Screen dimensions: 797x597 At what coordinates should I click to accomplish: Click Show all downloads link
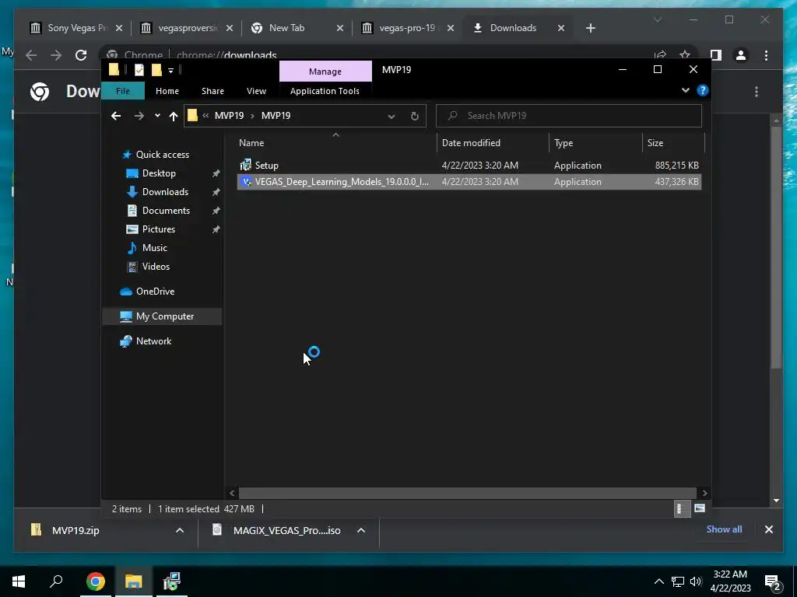[724, 529]
